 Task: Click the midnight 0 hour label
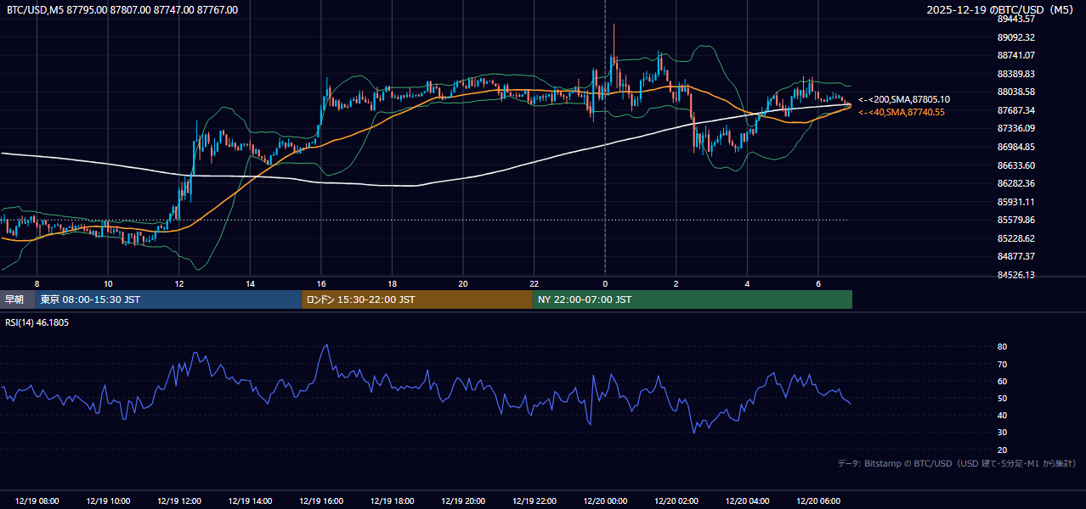tap(605, 283)
